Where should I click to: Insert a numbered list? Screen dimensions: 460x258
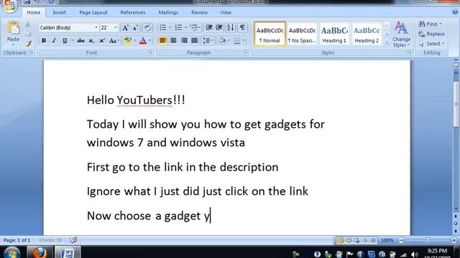coord(178,27)
